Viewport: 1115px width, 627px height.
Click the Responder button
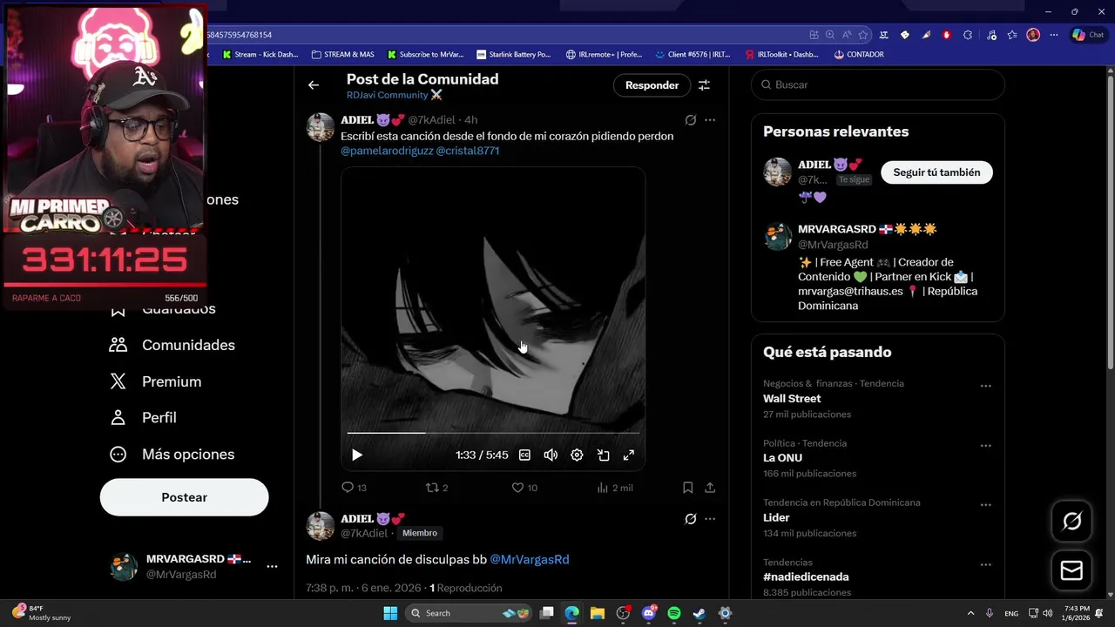(652, 84)
